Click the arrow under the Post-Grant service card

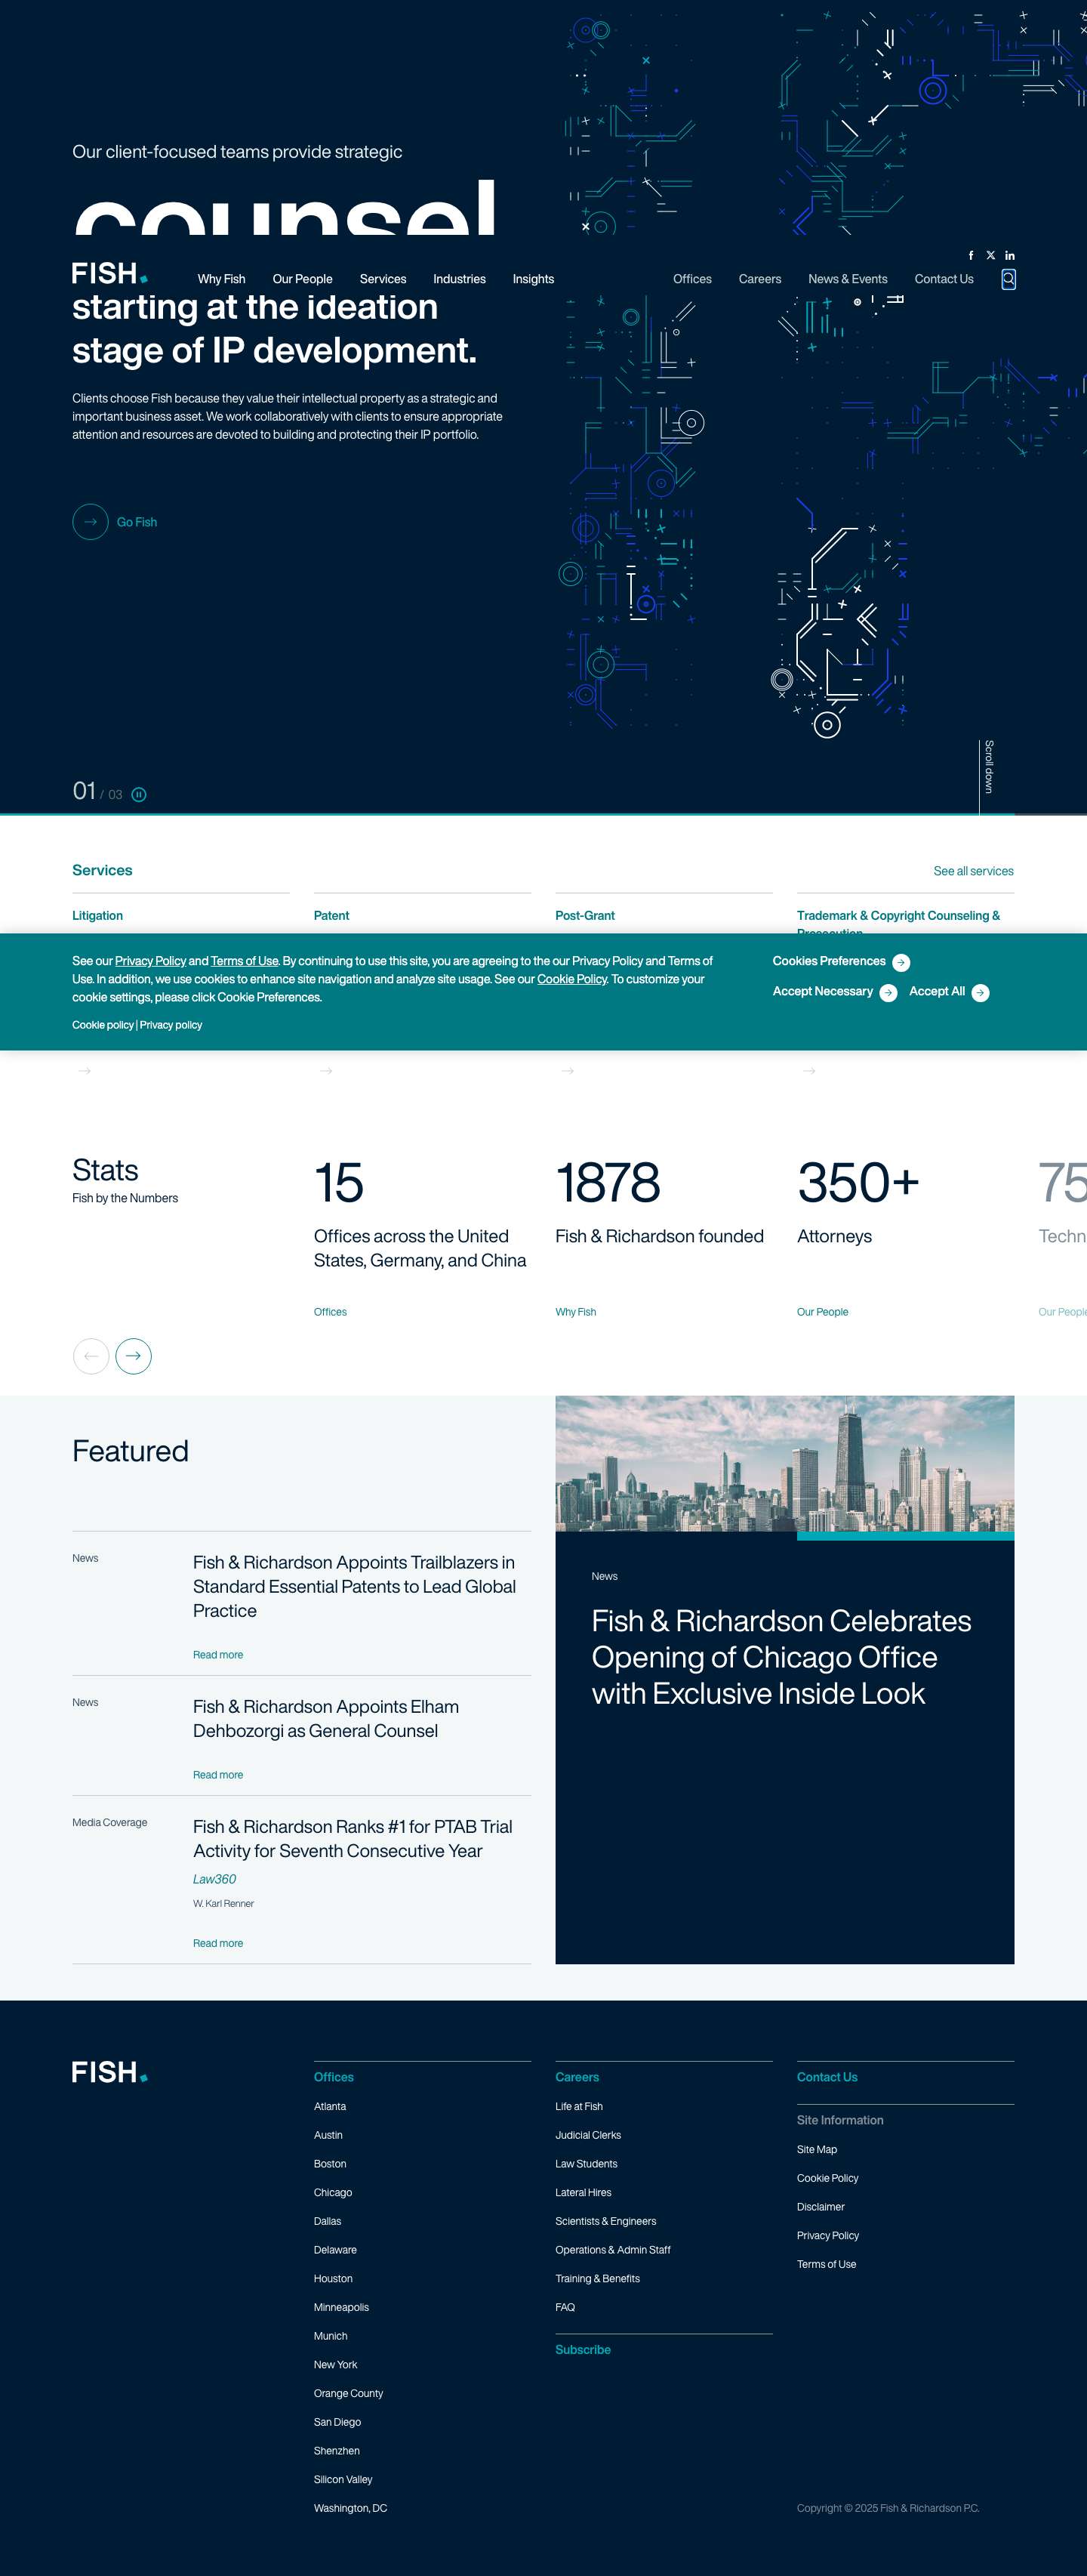pos(568,1071)
